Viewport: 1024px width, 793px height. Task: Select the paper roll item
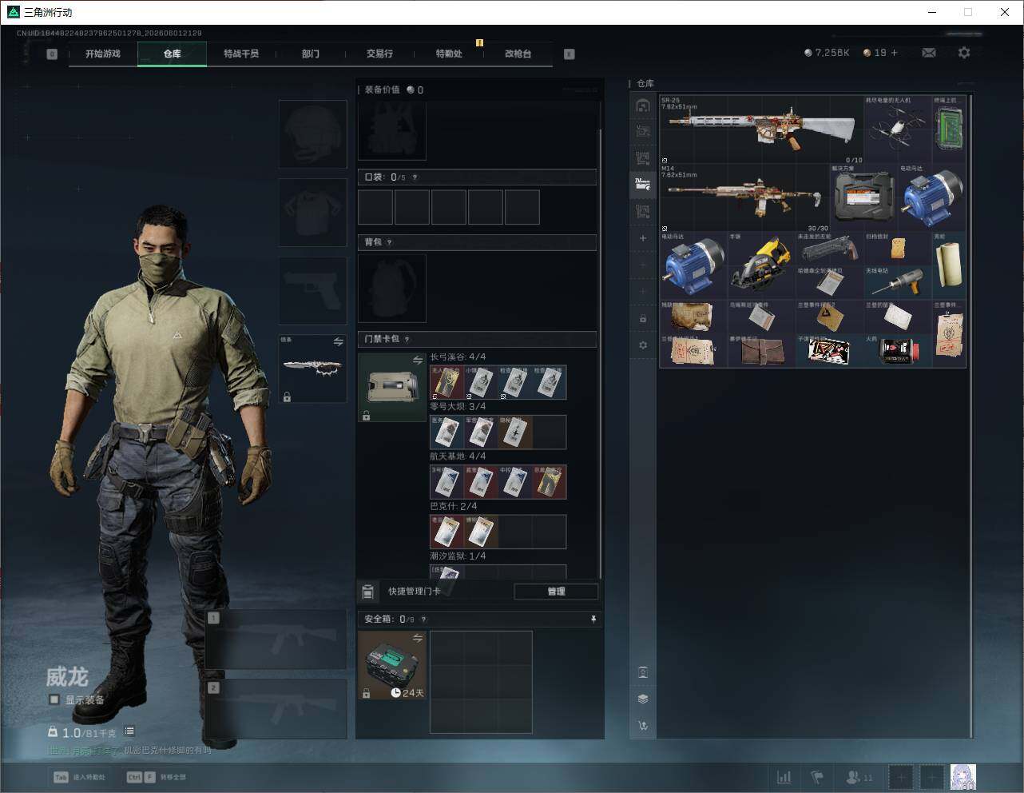tap(949, 266)
